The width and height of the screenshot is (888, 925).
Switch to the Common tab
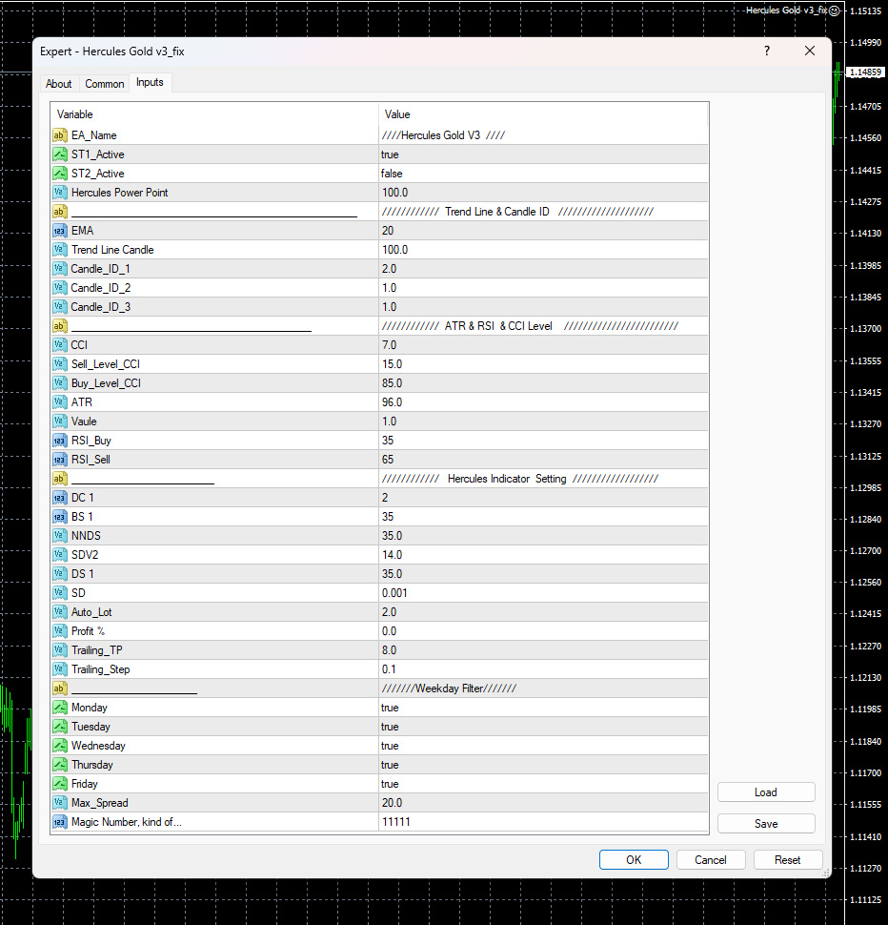click(x=104, y=84)
